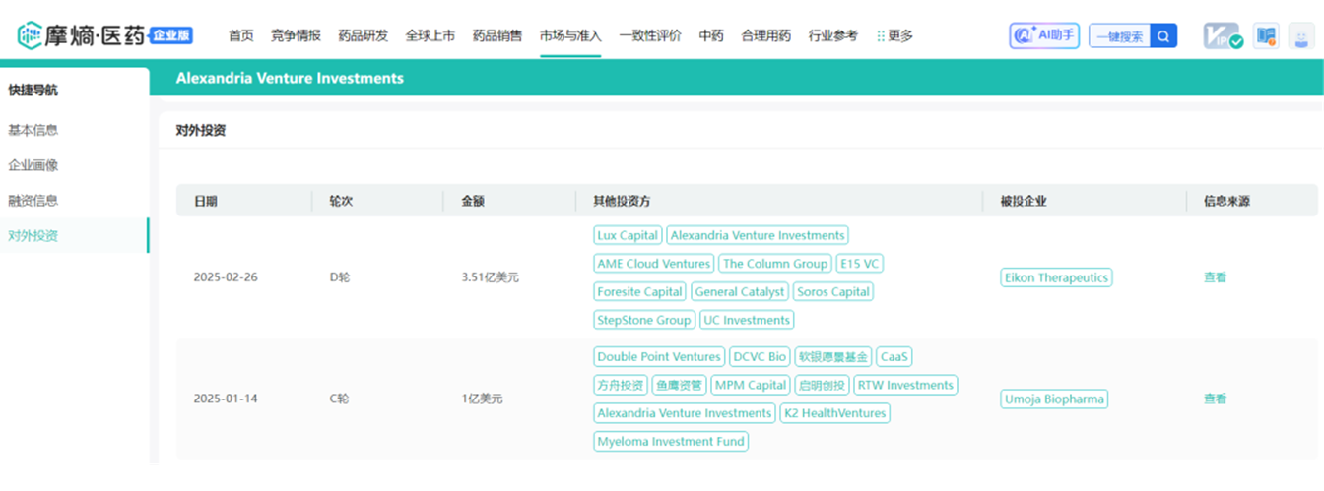Click the Double Point Ventures tag
The height and width of the screenshot is (491, 1324).
pos(659,357)
